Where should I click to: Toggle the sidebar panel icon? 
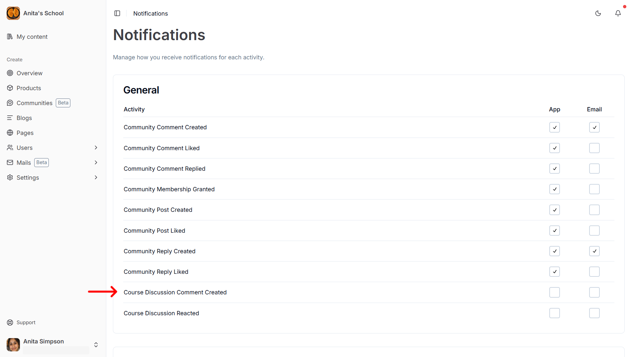coord(117,13)
